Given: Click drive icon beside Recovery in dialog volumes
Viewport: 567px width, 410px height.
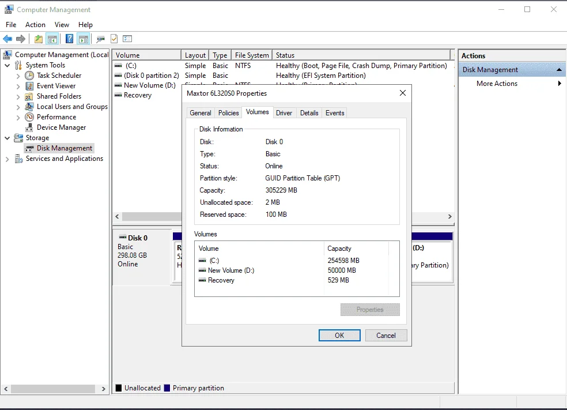Looking at the screenshot, I should [x=202, y=280].
